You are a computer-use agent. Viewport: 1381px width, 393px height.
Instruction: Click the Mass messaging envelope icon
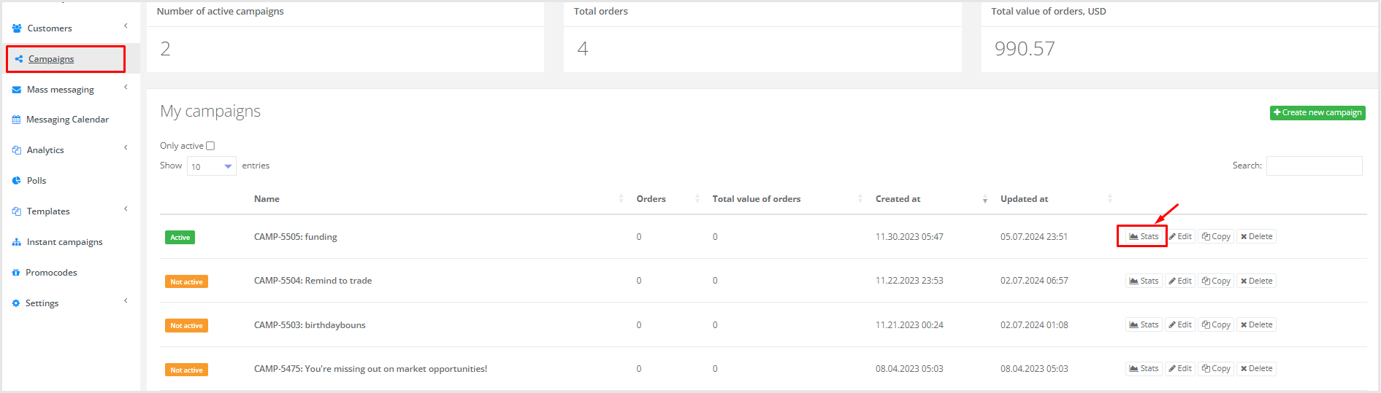click(16, 90)
